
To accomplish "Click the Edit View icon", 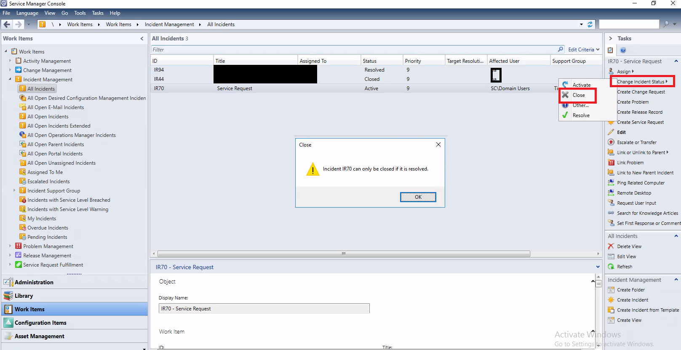I will click(x=611, y=256).
